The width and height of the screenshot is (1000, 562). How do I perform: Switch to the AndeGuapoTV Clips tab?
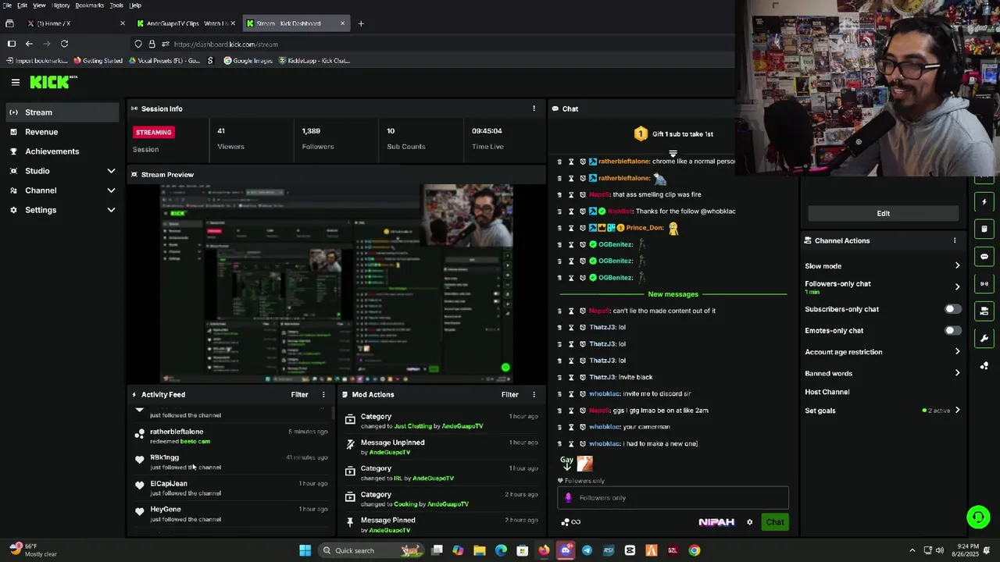click(x=186, y=23)
